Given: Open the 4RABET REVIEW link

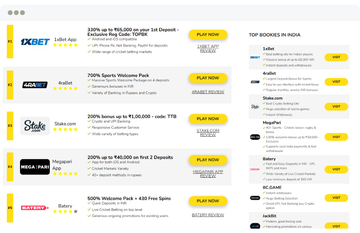Looking at the screenshot, I should [x=208, y=92].
